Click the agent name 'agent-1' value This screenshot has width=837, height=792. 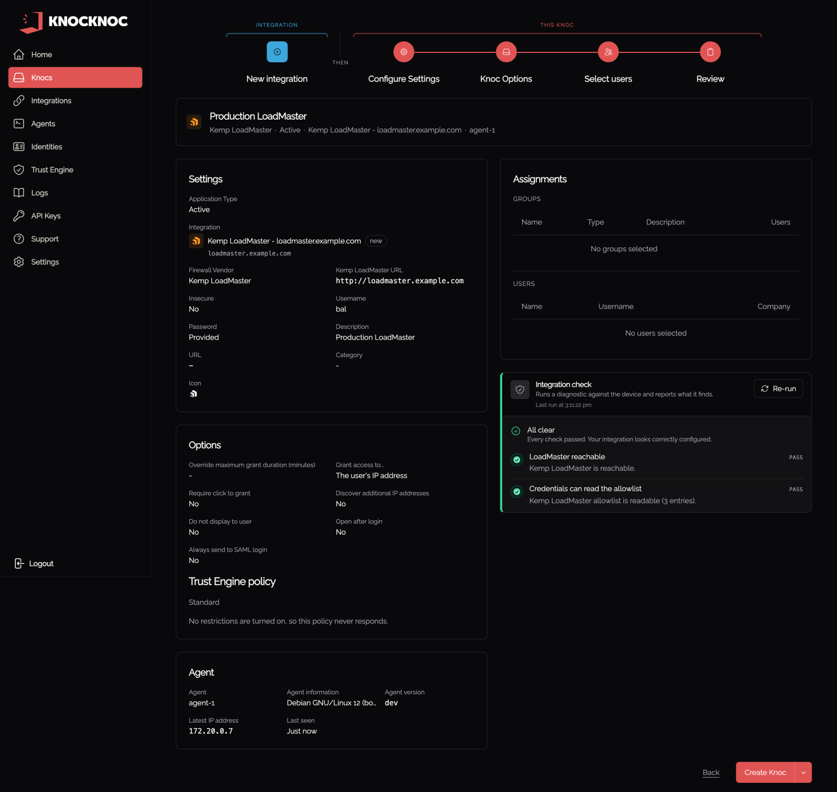tap(202, 703)
